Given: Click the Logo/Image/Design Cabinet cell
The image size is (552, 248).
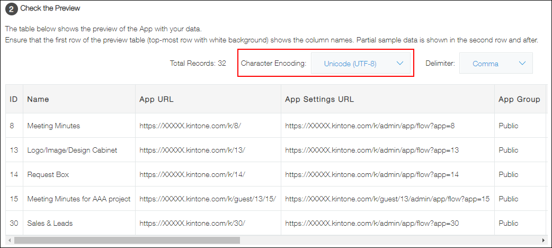Looking at the screenshot, I should (x=72, y=150).
